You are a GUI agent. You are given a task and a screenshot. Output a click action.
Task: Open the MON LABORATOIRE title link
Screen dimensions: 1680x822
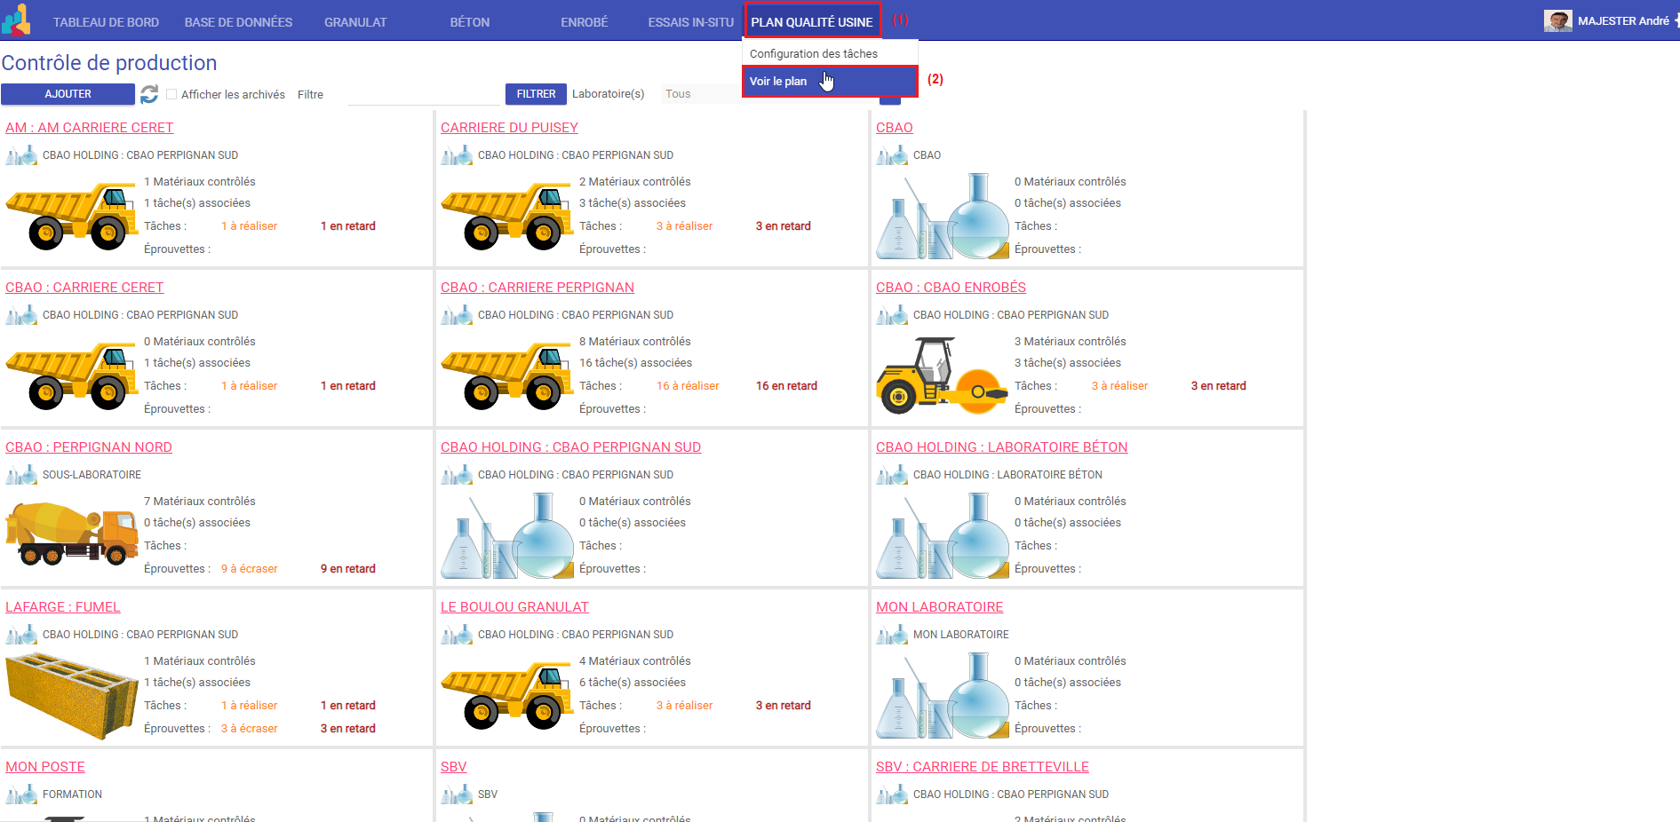pyautogui.click(x=939, y=607)
